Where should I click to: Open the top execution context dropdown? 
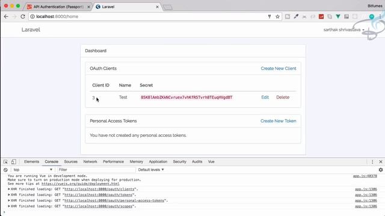(x=33, y=170)
